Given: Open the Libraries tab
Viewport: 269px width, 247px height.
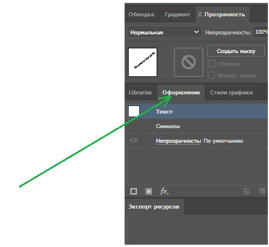Looking at the screenshot, I should [140, 93].
